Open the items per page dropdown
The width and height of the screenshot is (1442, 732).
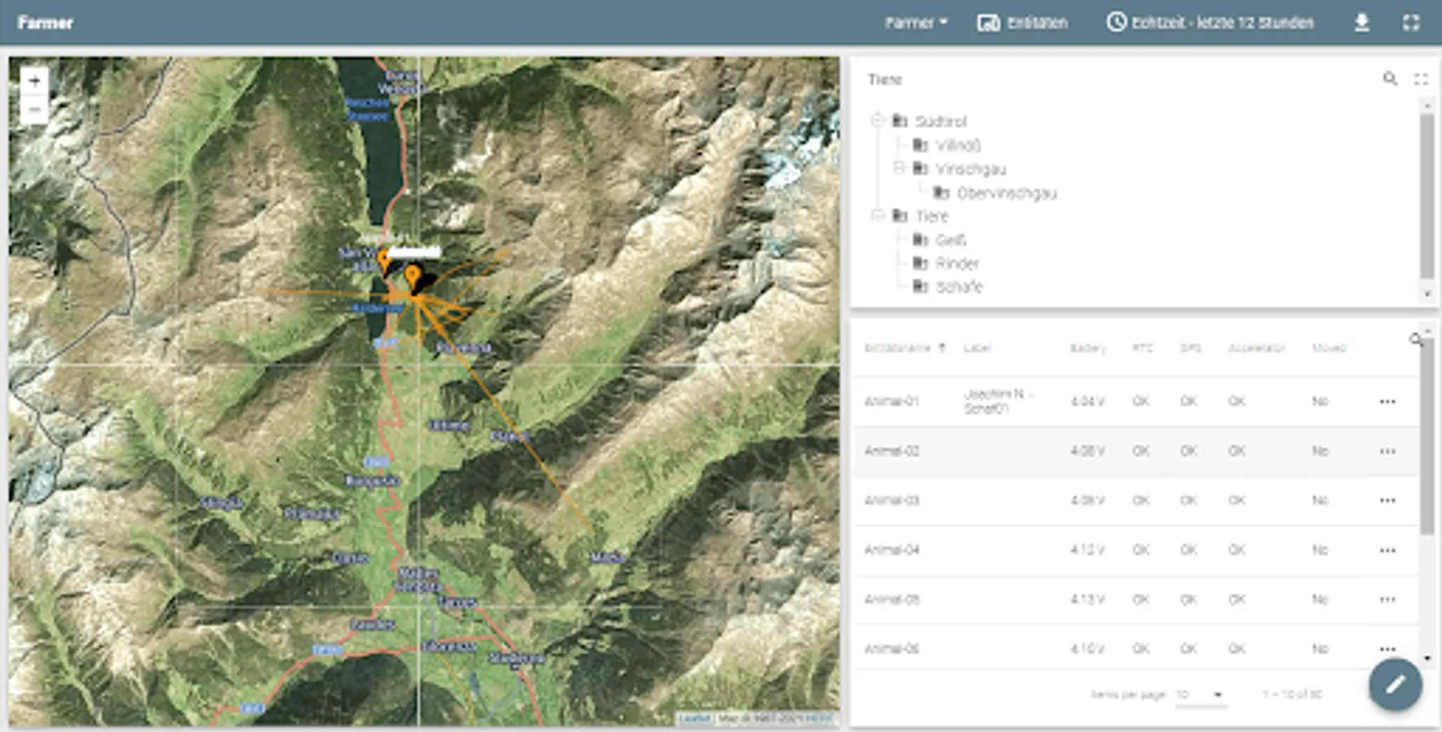1200,695
